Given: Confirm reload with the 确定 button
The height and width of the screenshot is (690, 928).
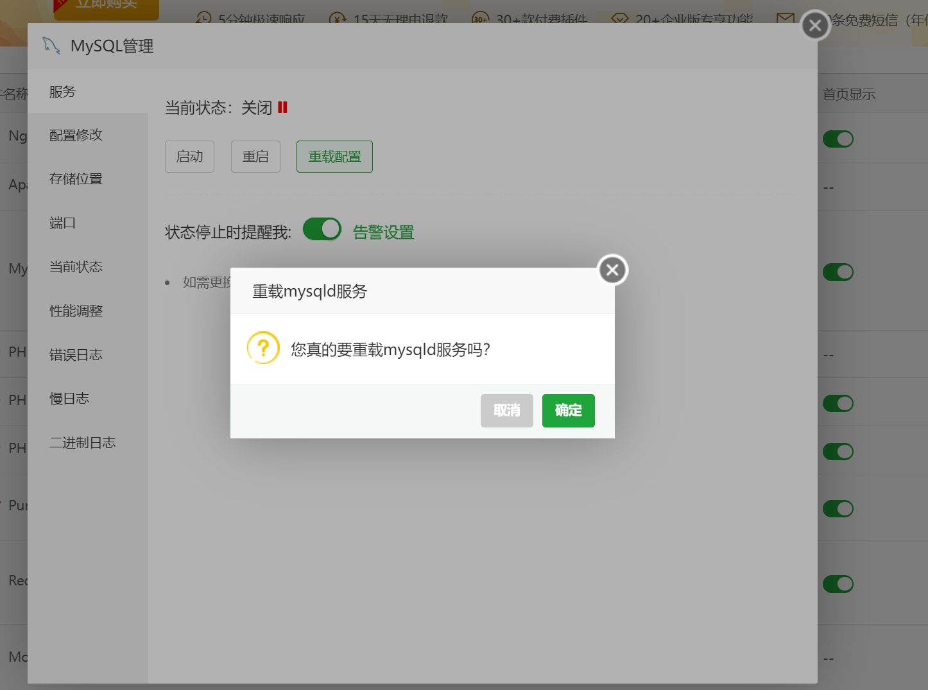Looking at the screenshot, I should 568,411.
